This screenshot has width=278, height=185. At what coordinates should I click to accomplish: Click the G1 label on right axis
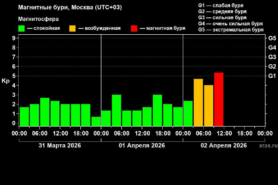(x=272, y=76)
